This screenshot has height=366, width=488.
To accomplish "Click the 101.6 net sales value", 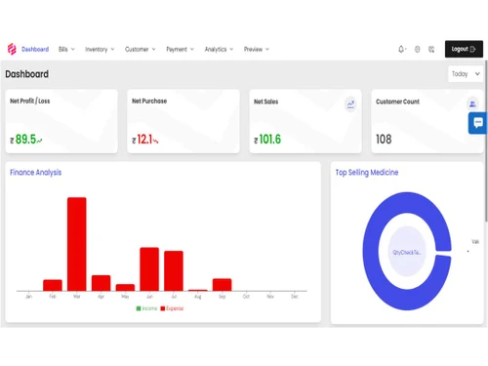I will pos(269,140).
